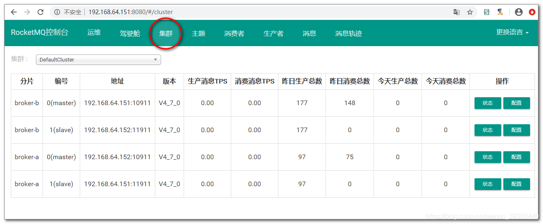Open the paragraph mark extension icon
Screen dimensions: 543x224
500,12
